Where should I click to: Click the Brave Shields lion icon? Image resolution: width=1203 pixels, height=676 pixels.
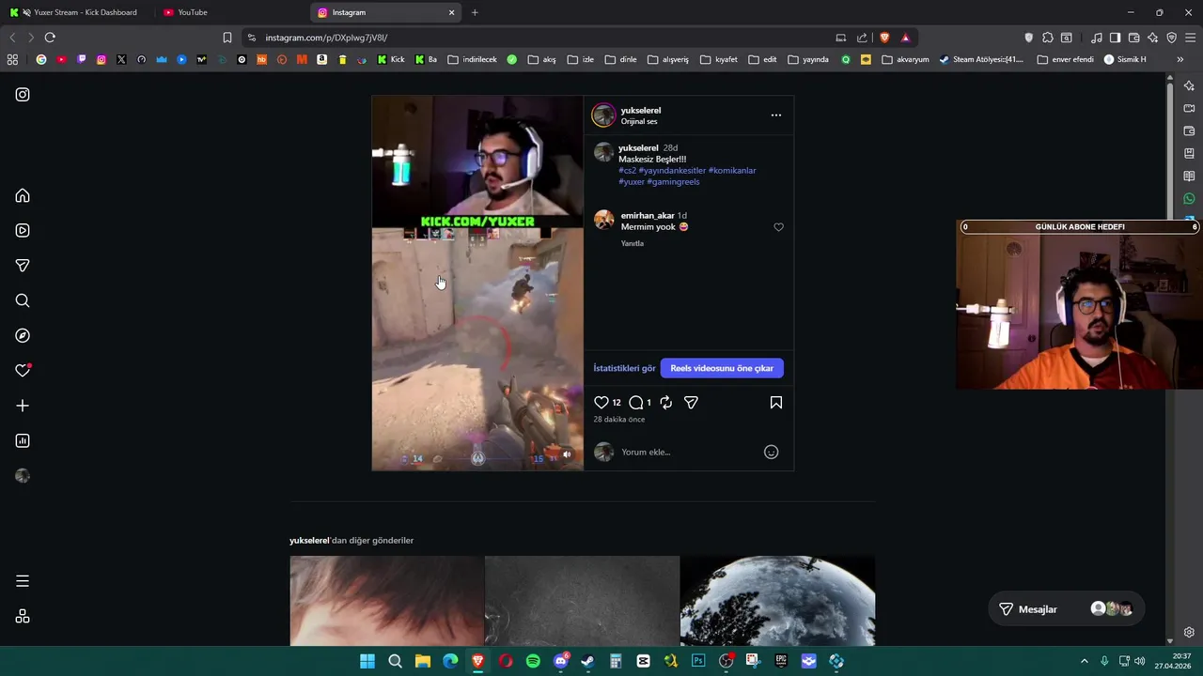[x=884, y=38]
